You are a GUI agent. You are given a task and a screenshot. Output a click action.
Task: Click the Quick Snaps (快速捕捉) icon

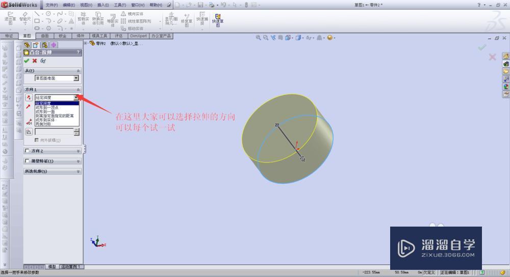[202, 18]
